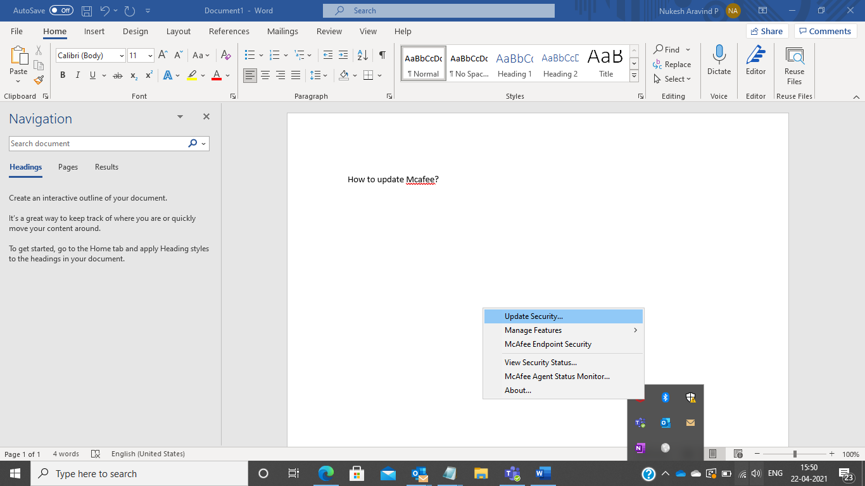Toggle show/hide paragraph marks
The width and height of the screenshot is (865, 486).
coord(382,55)
